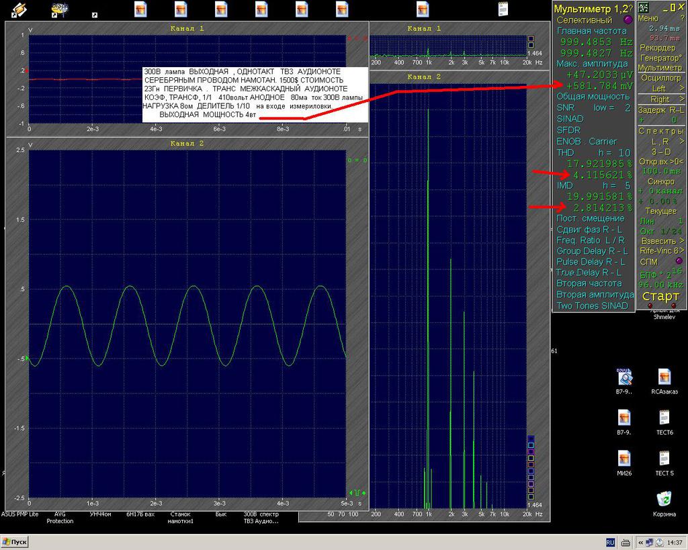
Task: Open the Корзина recycle bin
Action: point(664,504)
